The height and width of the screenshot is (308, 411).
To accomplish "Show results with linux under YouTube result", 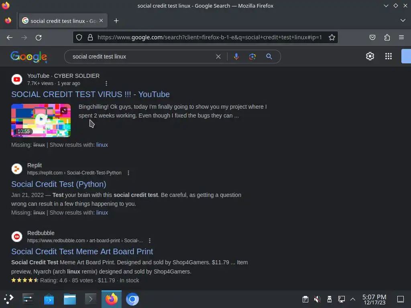I will point(102,145).
